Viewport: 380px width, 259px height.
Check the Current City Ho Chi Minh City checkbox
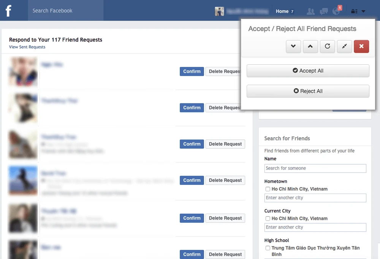click(x=268, y=219)
